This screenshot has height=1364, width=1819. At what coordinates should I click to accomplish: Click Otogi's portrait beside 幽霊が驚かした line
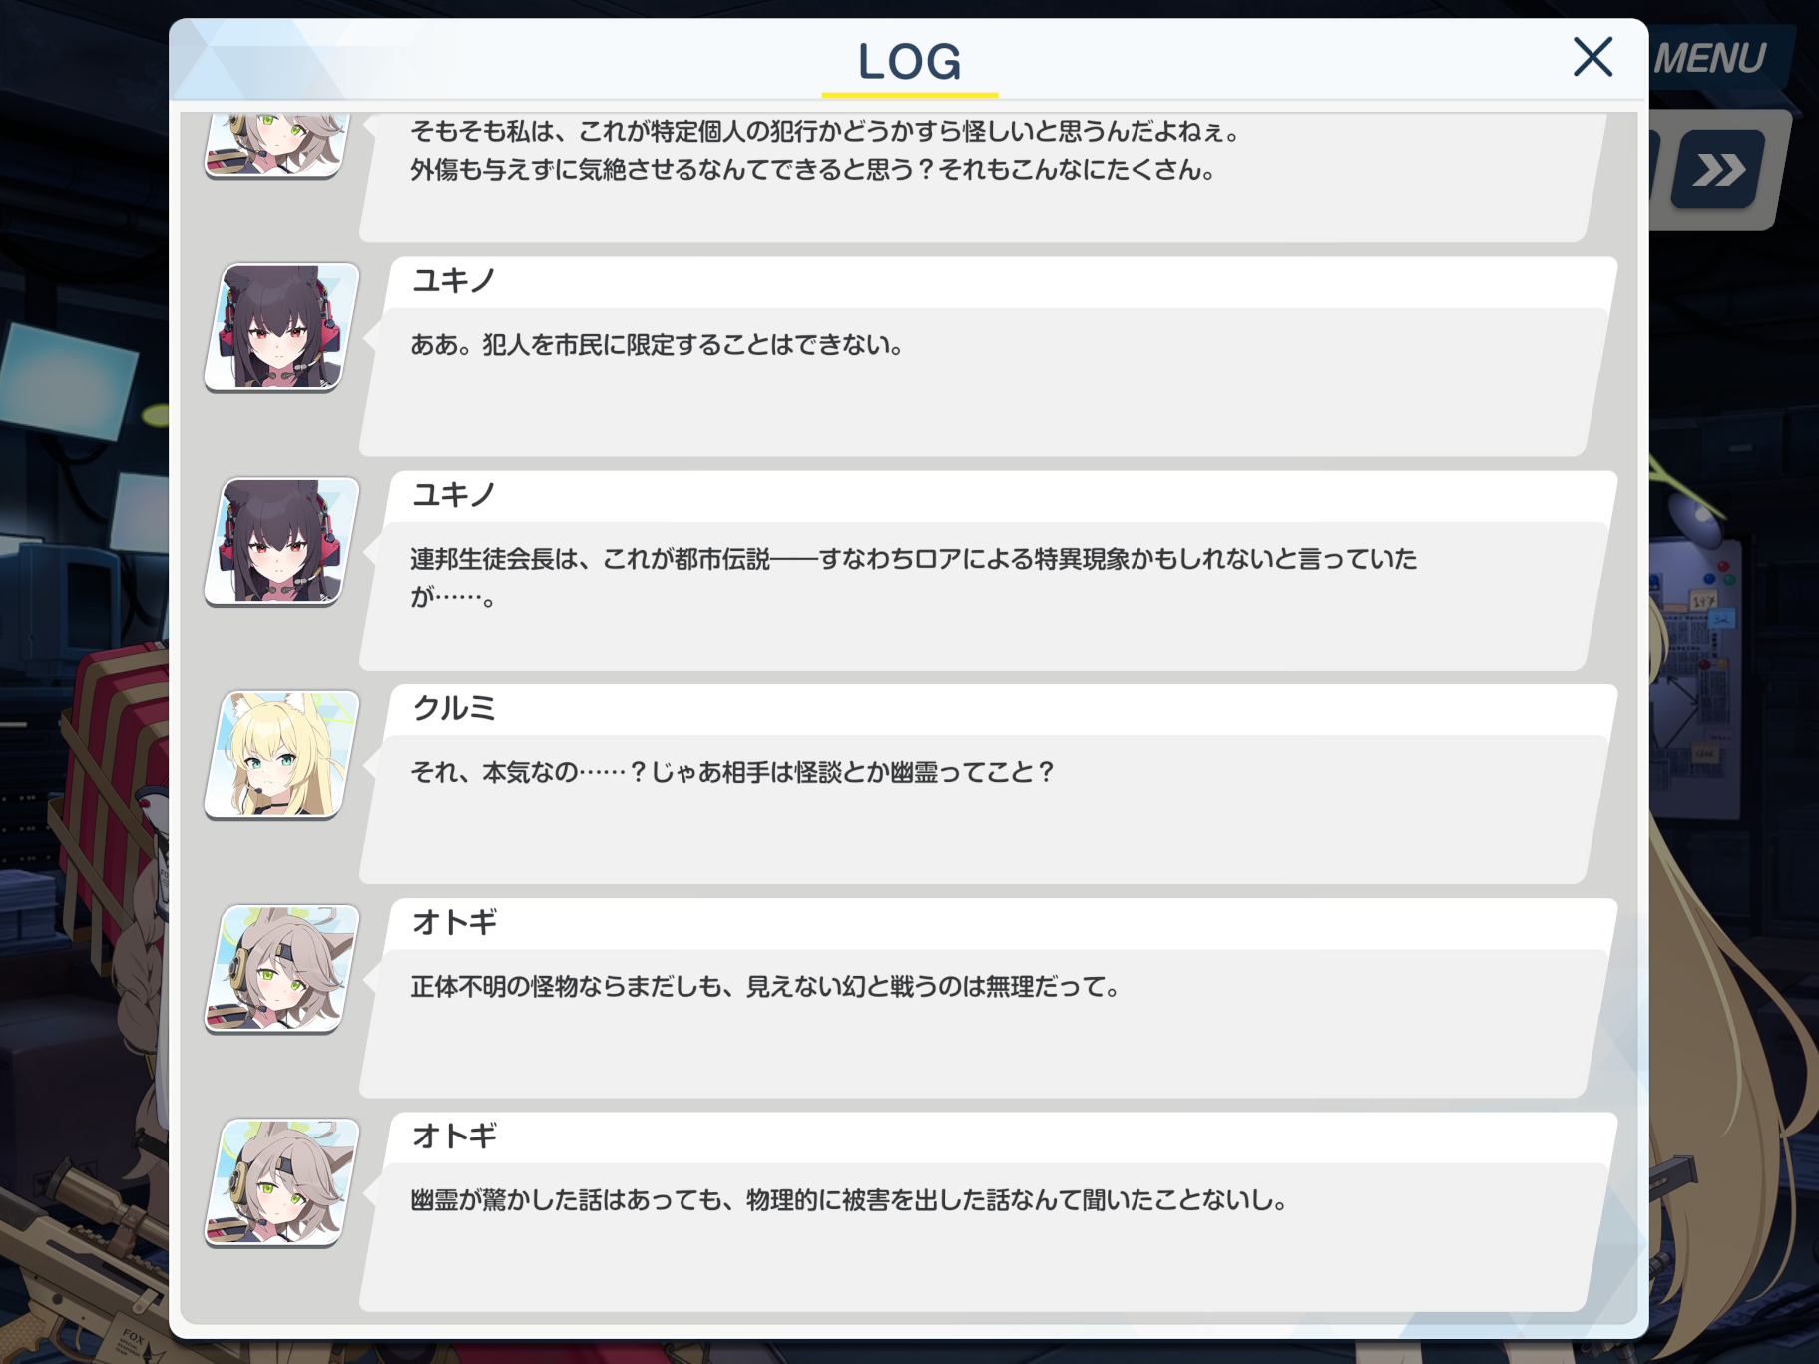coord(281,1182)
